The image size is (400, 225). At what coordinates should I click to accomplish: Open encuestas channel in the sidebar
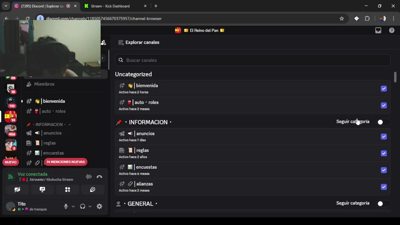click(65, 153)
